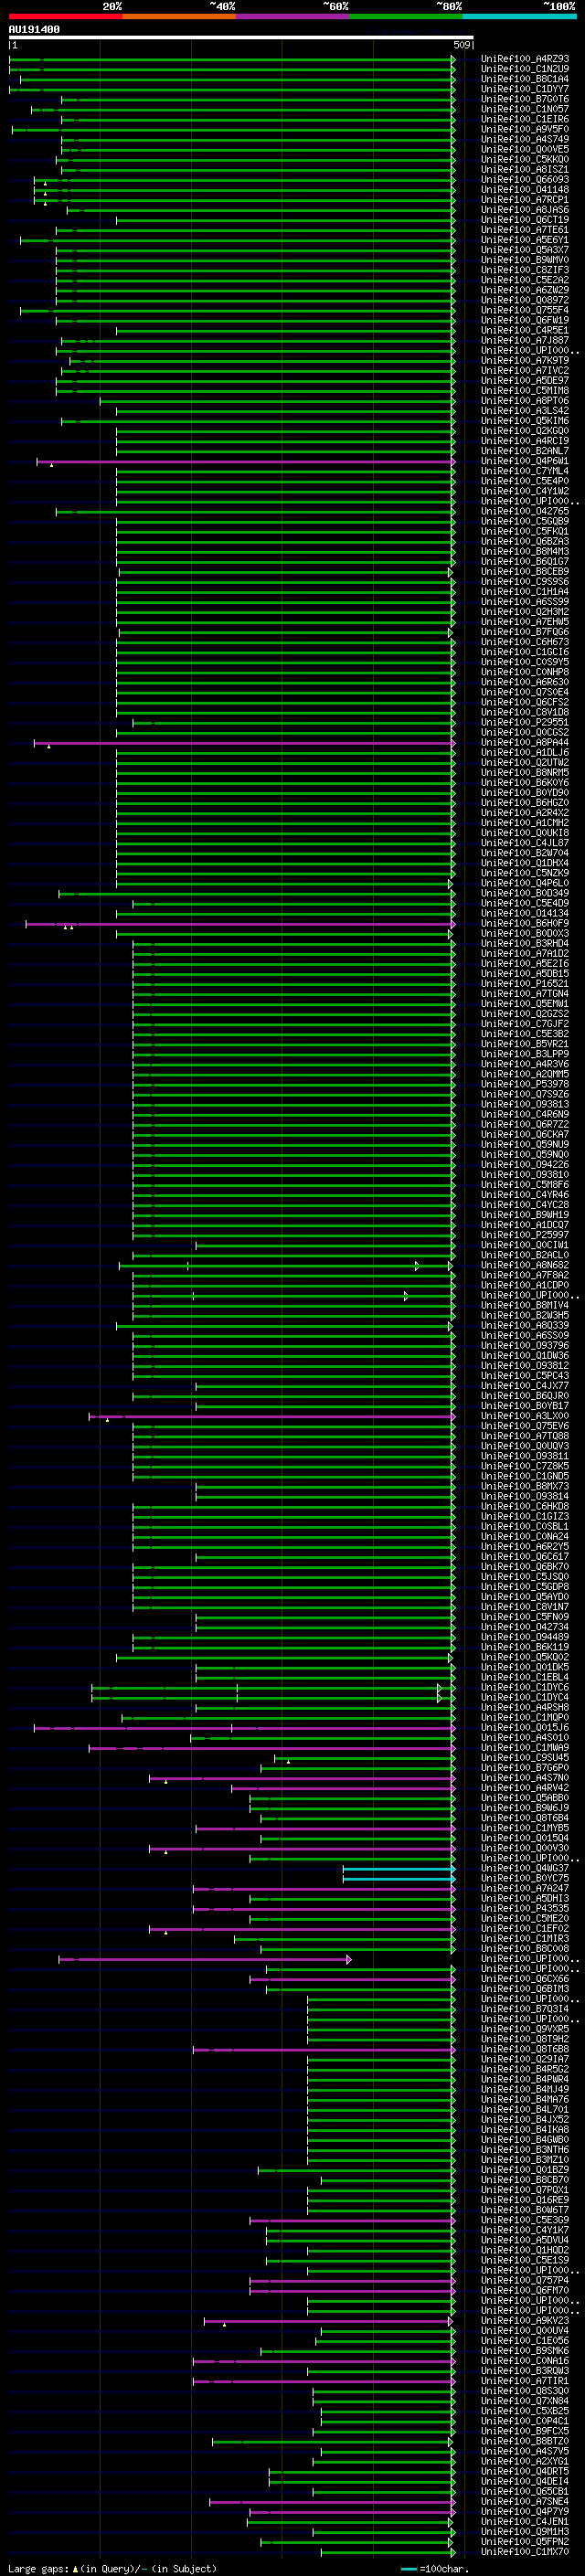Click the green ~80% identity scale segment
Viewport: 585px width, 2576px height.
[406, 16]
